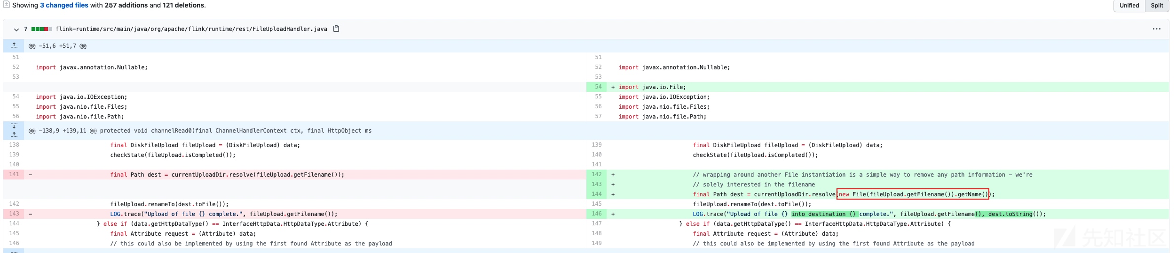Image resolution: width=1176 pixels, height=253 pixels.
Task: Expand hidden lines above line 51
Action: pos(14,45)
